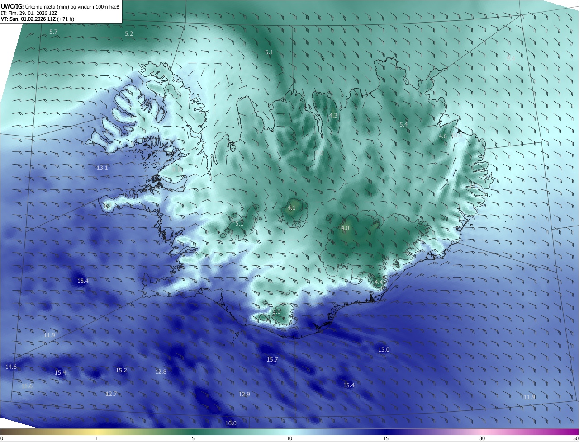Click the glacier value 4.0

pos(345,228)
